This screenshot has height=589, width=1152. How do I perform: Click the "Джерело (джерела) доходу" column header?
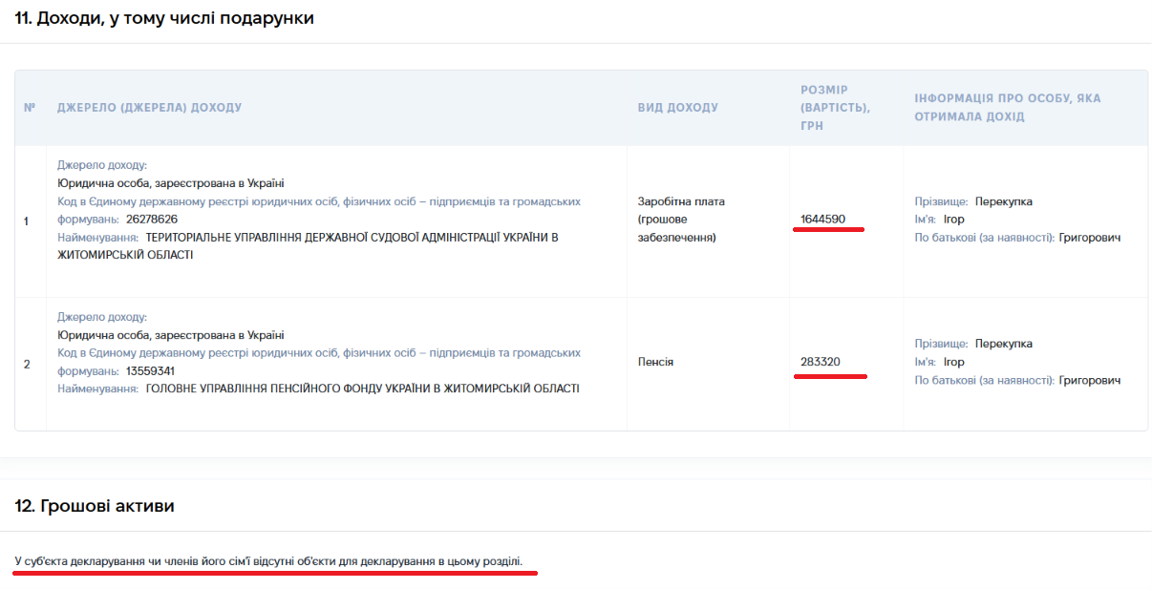[x=150, y=108]
